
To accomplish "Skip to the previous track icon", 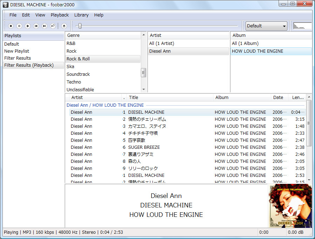I will click(x=36, y=26).
